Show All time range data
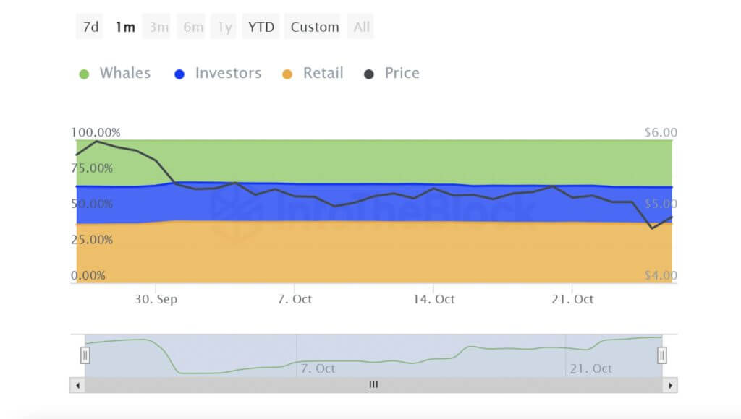The width and height of the screenshot is (741, 419). [361, 27]
